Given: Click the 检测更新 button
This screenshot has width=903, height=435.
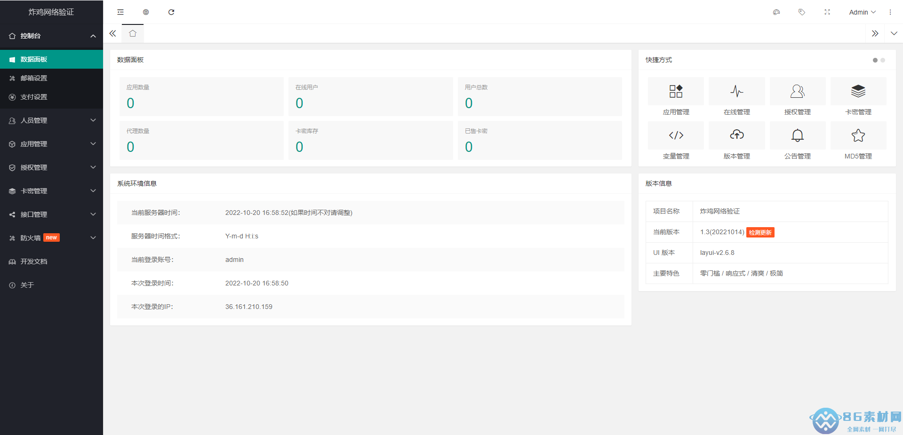Looking at the screenshot, I should pyautogui.click(x=760, y=232).
